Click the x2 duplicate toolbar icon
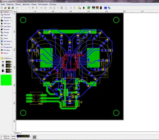159x140 pixels. click(41, 8)
